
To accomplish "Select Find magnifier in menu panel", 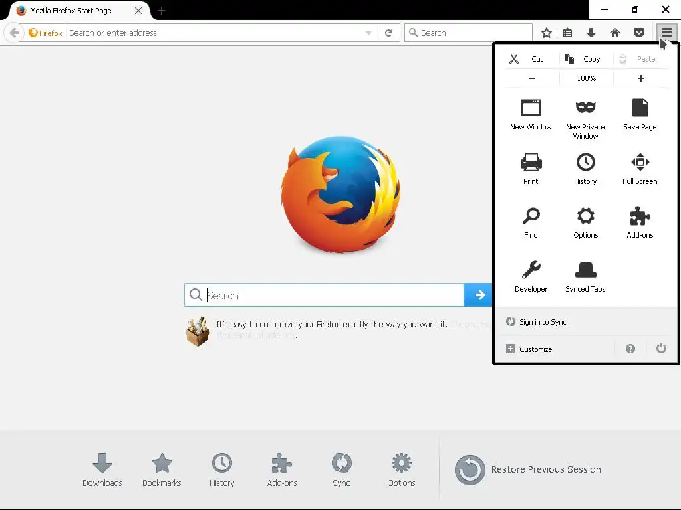I will tap(531, 223).
